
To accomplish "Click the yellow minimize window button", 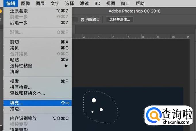I will 1,11.
